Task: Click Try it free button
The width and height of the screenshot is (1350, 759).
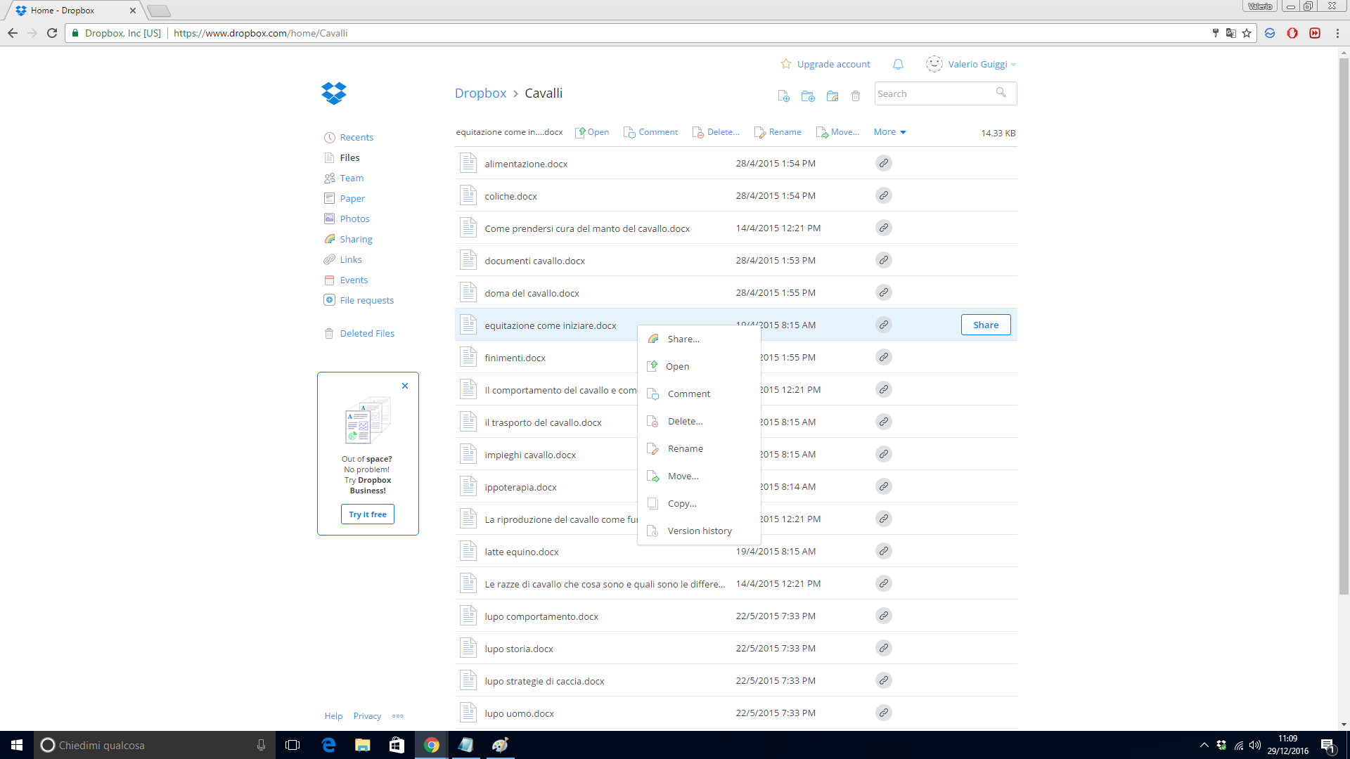Action: click(368, 514)
